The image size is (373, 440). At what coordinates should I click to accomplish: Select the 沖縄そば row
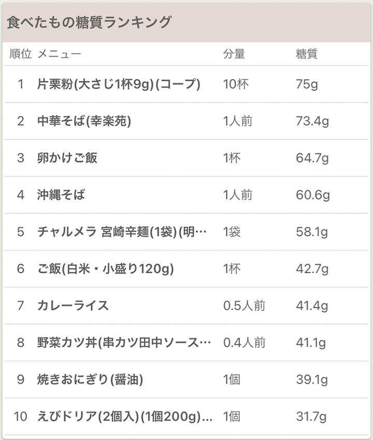point(187,195)
